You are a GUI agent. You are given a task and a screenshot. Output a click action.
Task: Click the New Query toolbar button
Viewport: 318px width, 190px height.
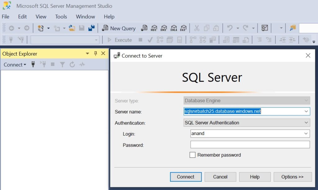coord(119,28)
